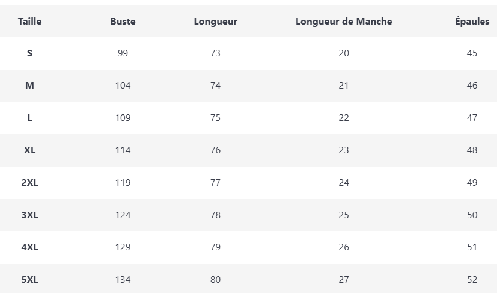The width and height of the screenshot is (497, 293).
Task: Click the 4XL size row label
Action: tap(29, 247)
